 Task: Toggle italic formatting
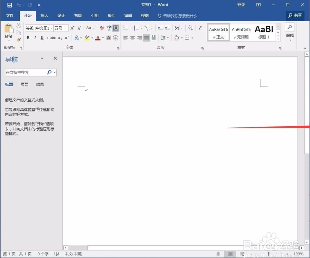(x=35, y=38)
